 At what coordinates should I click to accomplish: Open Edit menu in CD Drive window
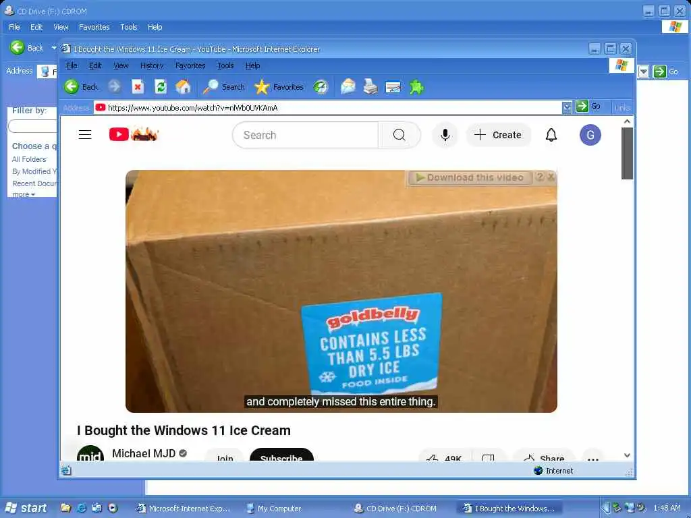tap(36, 27)
